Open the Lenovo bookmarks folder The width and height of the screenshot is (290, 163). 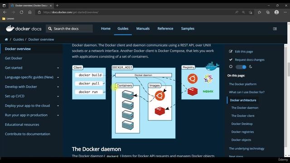[x=8, y=19]
